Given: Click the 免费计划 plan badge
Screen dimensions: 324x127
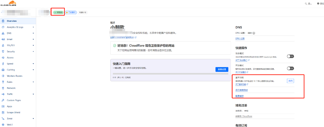Looking at the screenshot, I should click(x=83, y=12).
